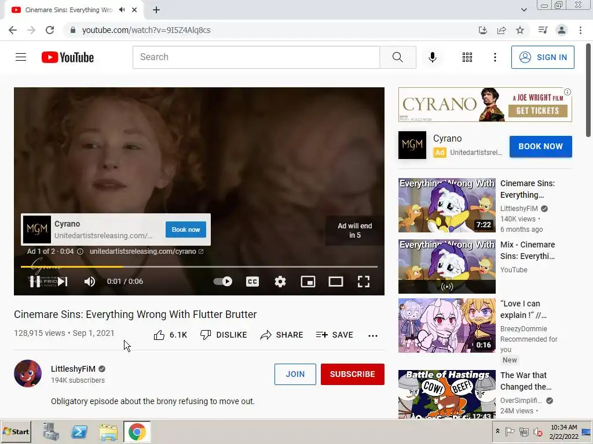Viewport: 593px width, 444px height.
Task: Share this page icon in address bar
Action: click(502, 30)
